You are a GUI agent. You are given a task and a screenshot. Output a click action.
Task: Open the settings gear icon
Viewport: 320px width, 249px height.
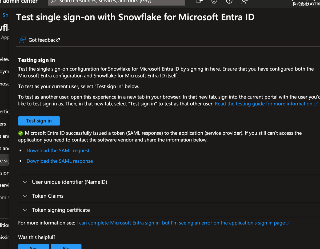coord(214,1)
